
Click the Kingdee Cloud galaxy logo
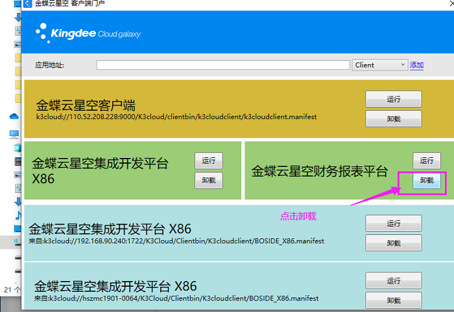[x=88, y=33]
